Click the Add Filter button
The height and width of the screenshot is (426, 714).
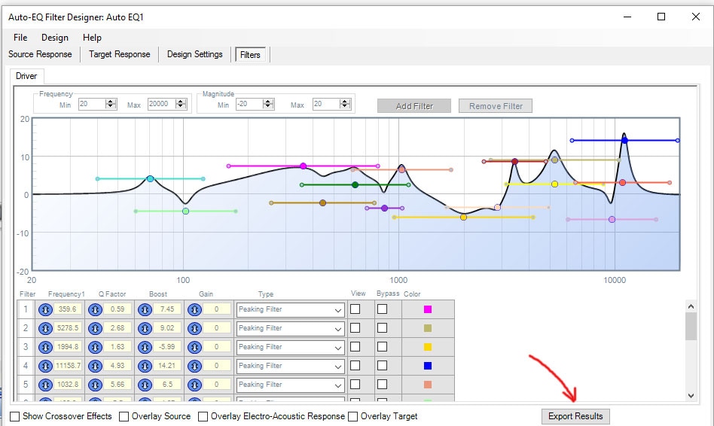pyautogui.click(x=414, y=106)
